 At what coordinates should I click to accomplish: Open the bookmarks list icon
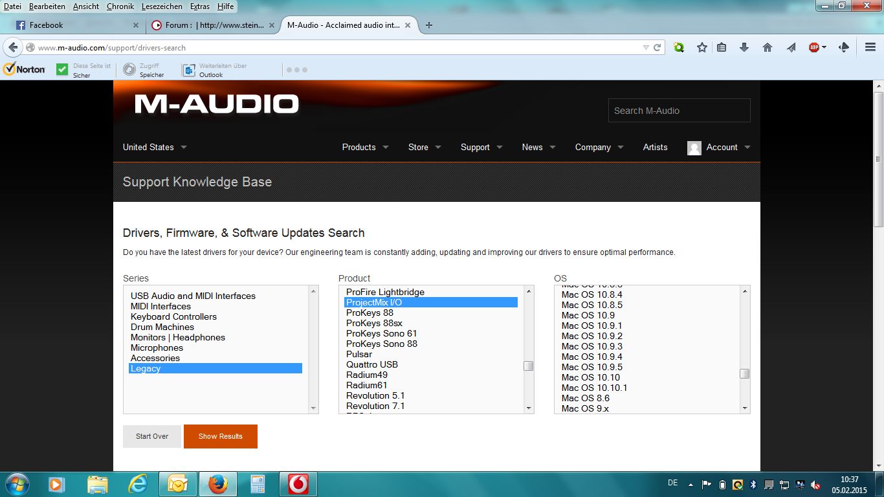(x=722, y=47)
